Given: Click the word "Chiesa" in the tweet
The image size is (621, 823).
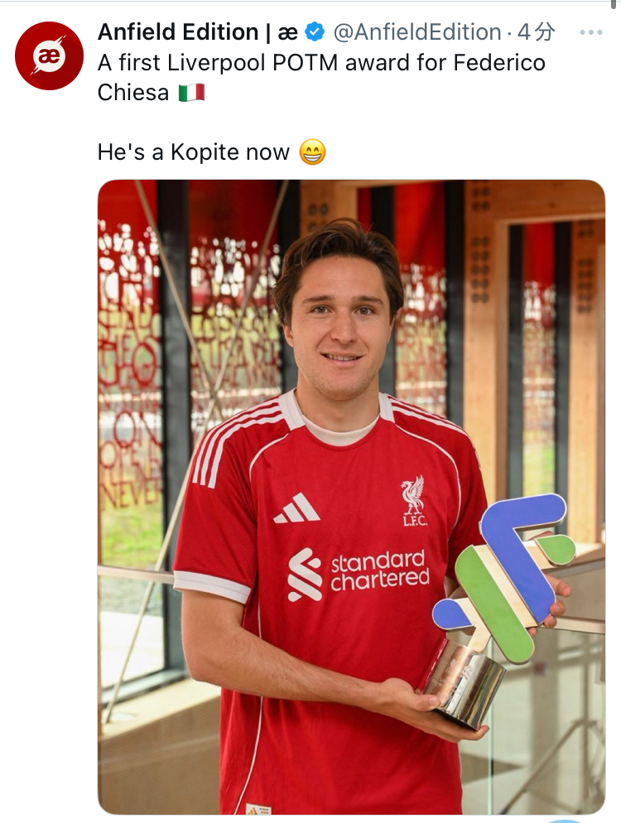Looking at the screenshot, I should pyautogui.click(x=133, y=93).
